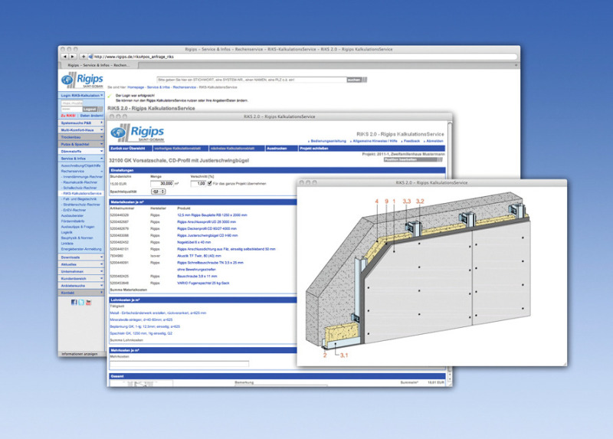Expand 'Login RiKS-Kalkulation' sidebar header
Viewport: 613px width, 439px height.
coord(81,95)
